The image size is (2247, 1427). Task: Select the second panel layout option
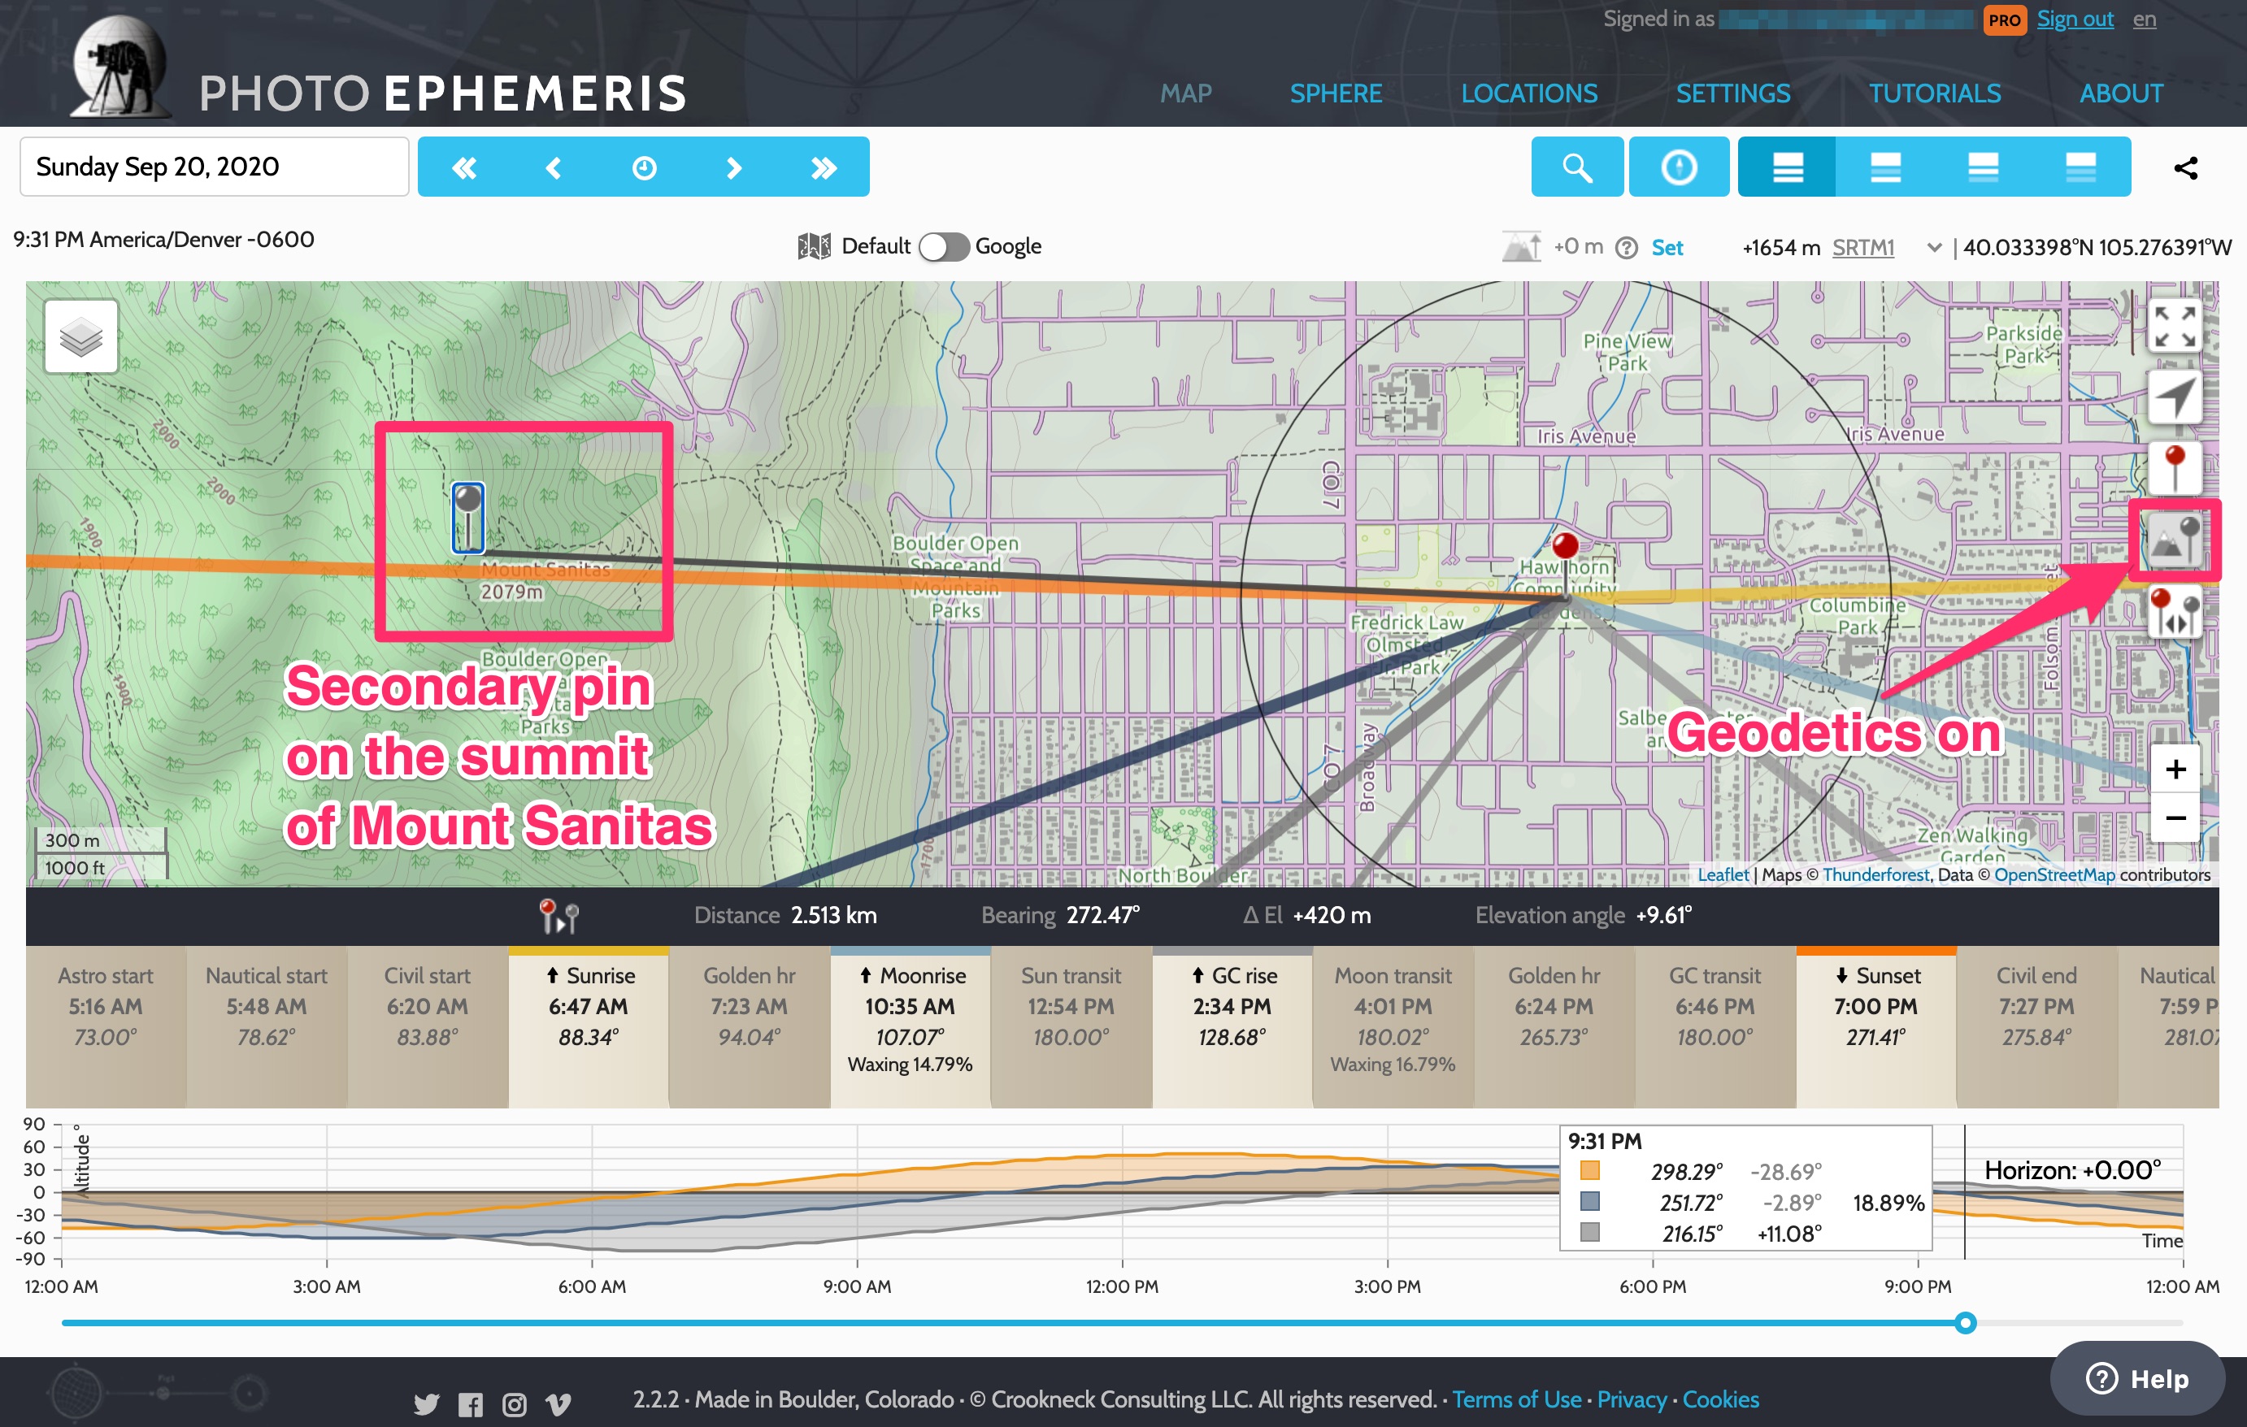pyautogui.click(x=1885, y=167)
